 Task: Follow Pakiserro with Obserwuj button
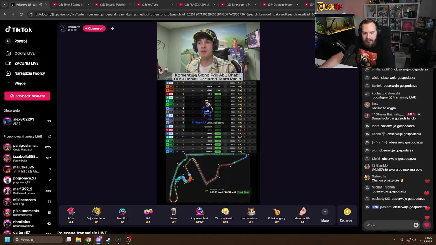[x=94, y=28]
